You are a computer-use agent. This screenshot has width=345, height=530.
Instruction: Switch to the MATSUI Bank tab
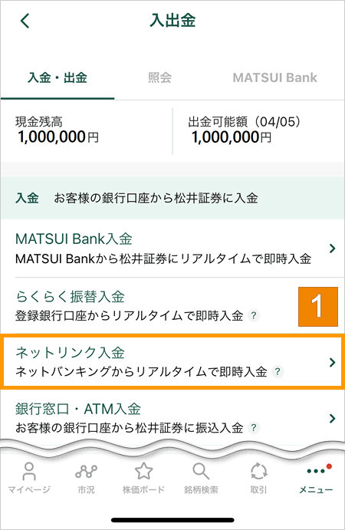pyautogui.click(x=274, y=77)
